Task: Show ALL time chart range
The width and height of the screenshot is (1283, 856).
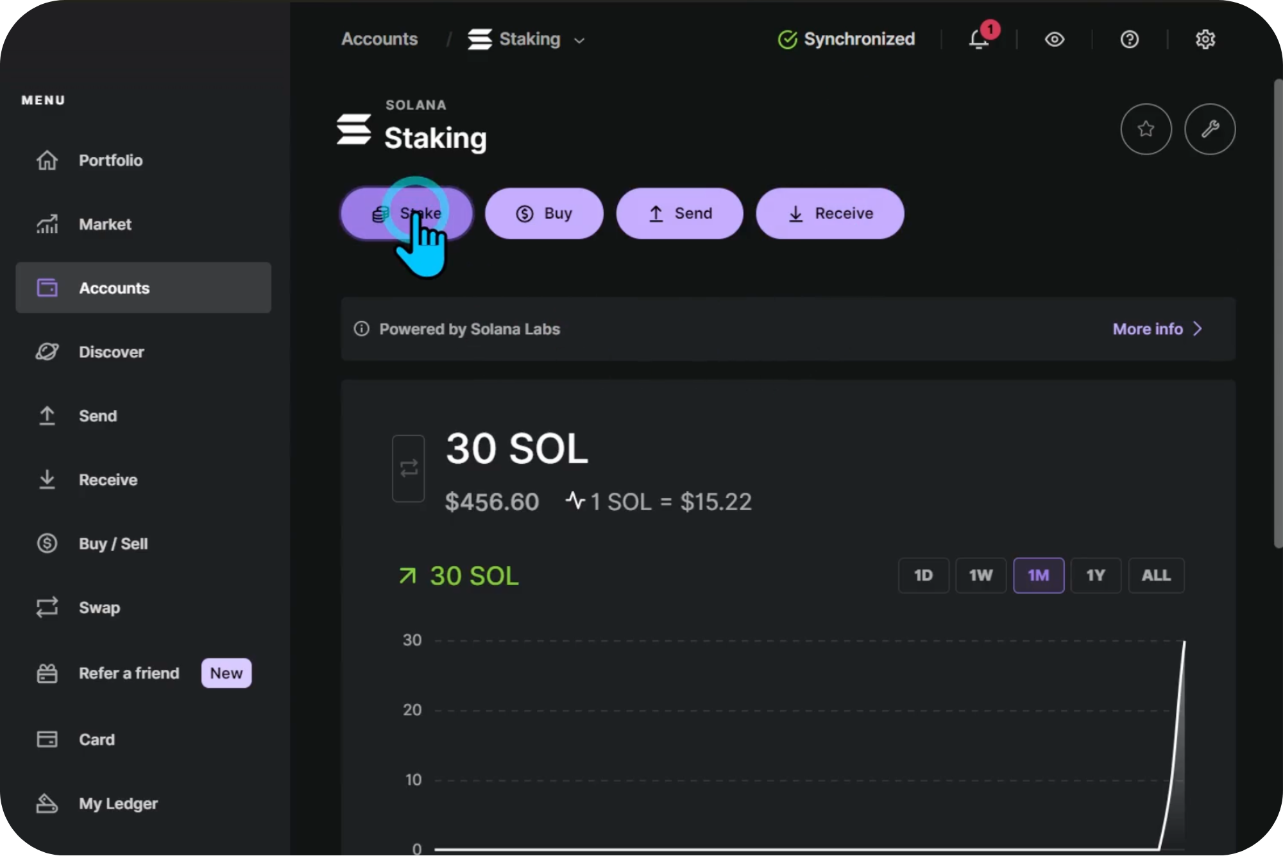Action: (x=1155, y=576)
